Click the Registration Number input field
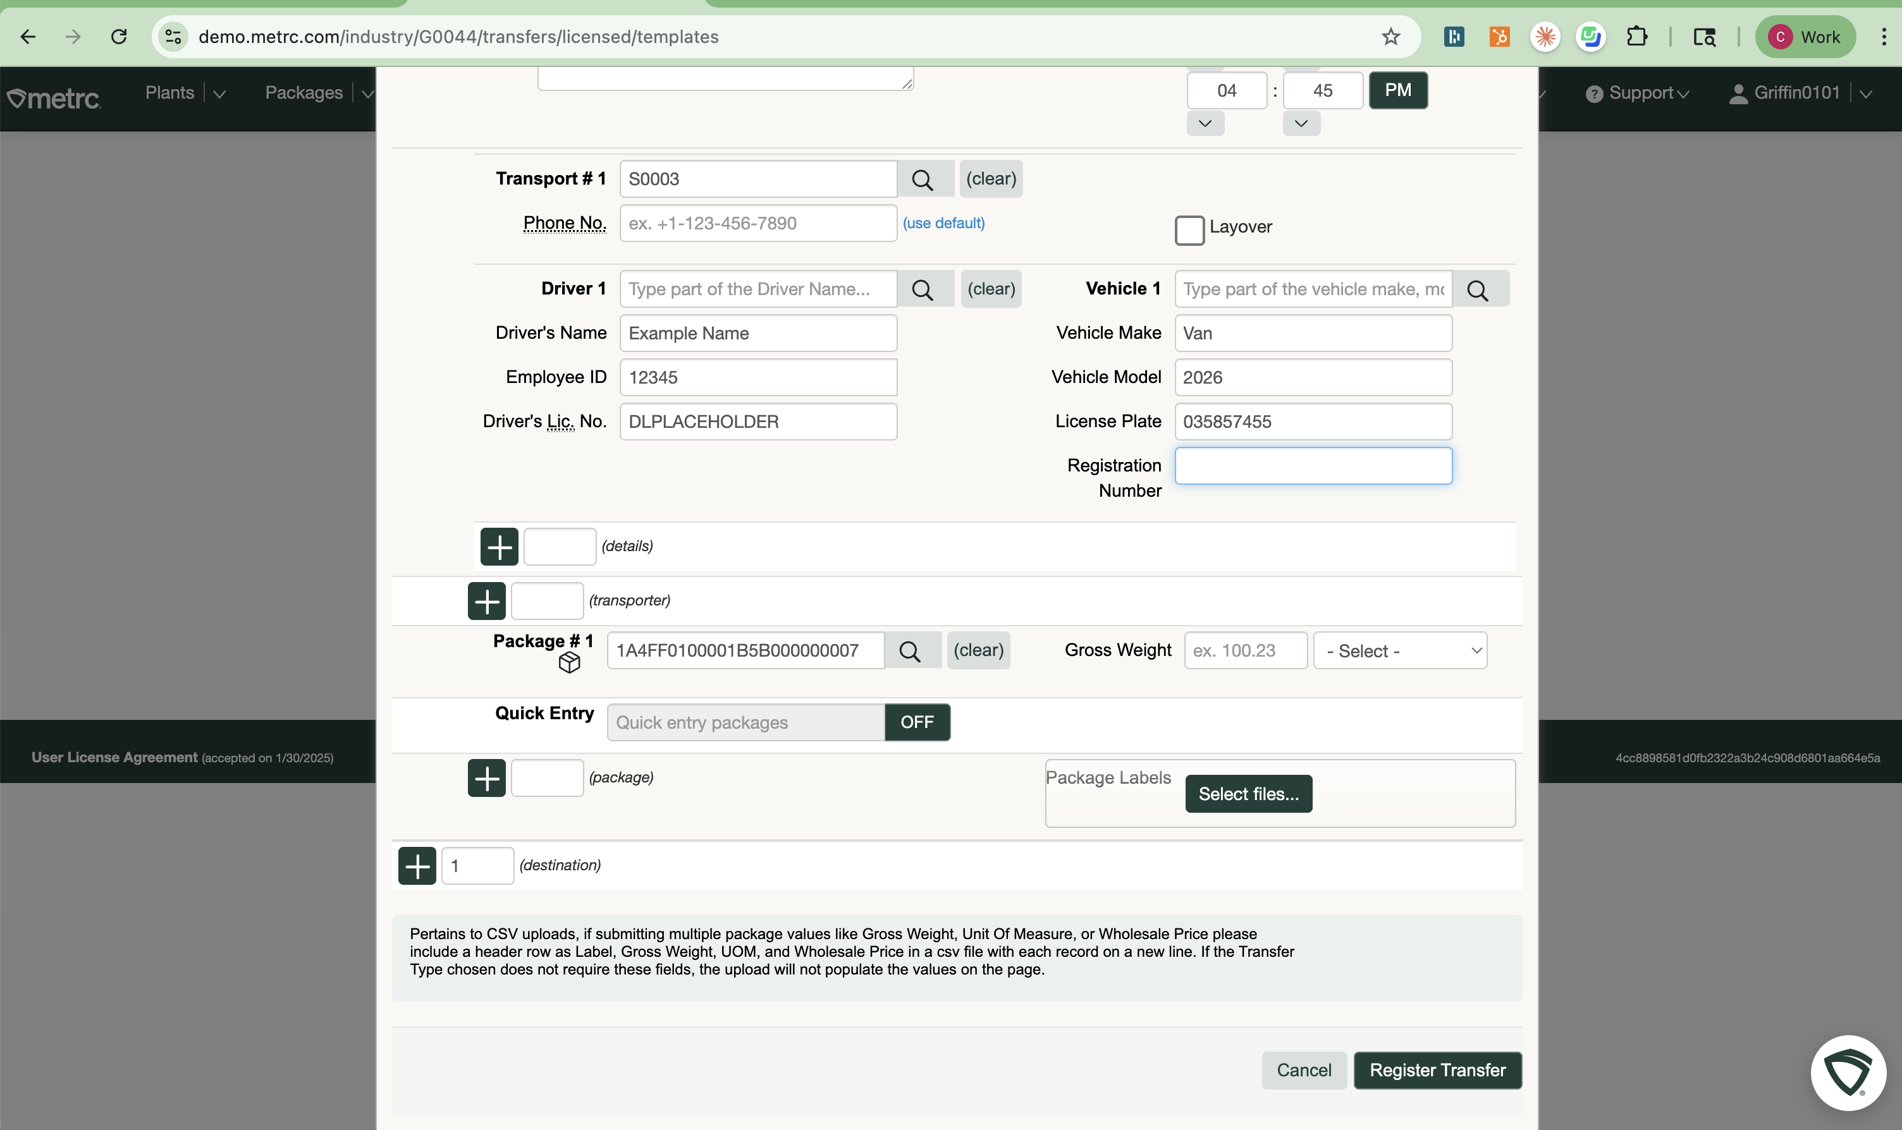This screenshot has height=1130, width=1902. (x=1313, y=466)
